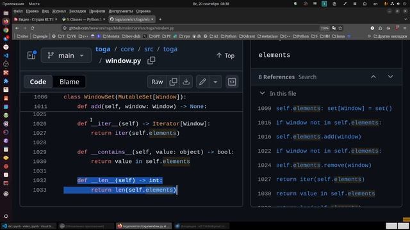This screenshot has width=410, height=230.
Task: Focus the references Search field
Action: point(307,77)
